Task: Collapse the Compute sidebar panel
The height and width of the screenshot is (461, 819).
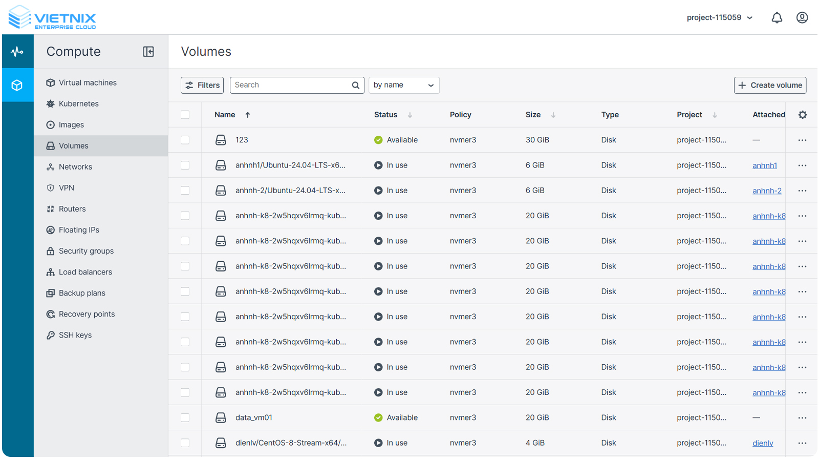Action: [148, 51]
